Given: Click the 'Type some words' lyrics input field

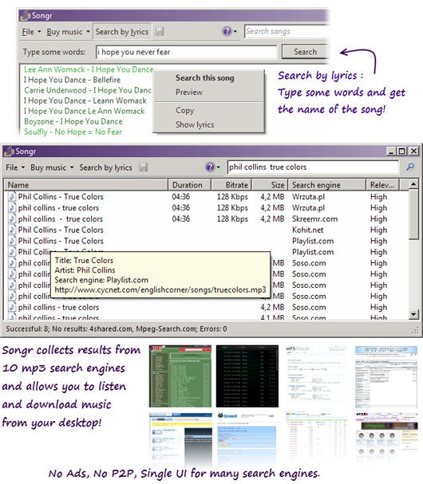Looking at the screenshot, I should point(187,52).
